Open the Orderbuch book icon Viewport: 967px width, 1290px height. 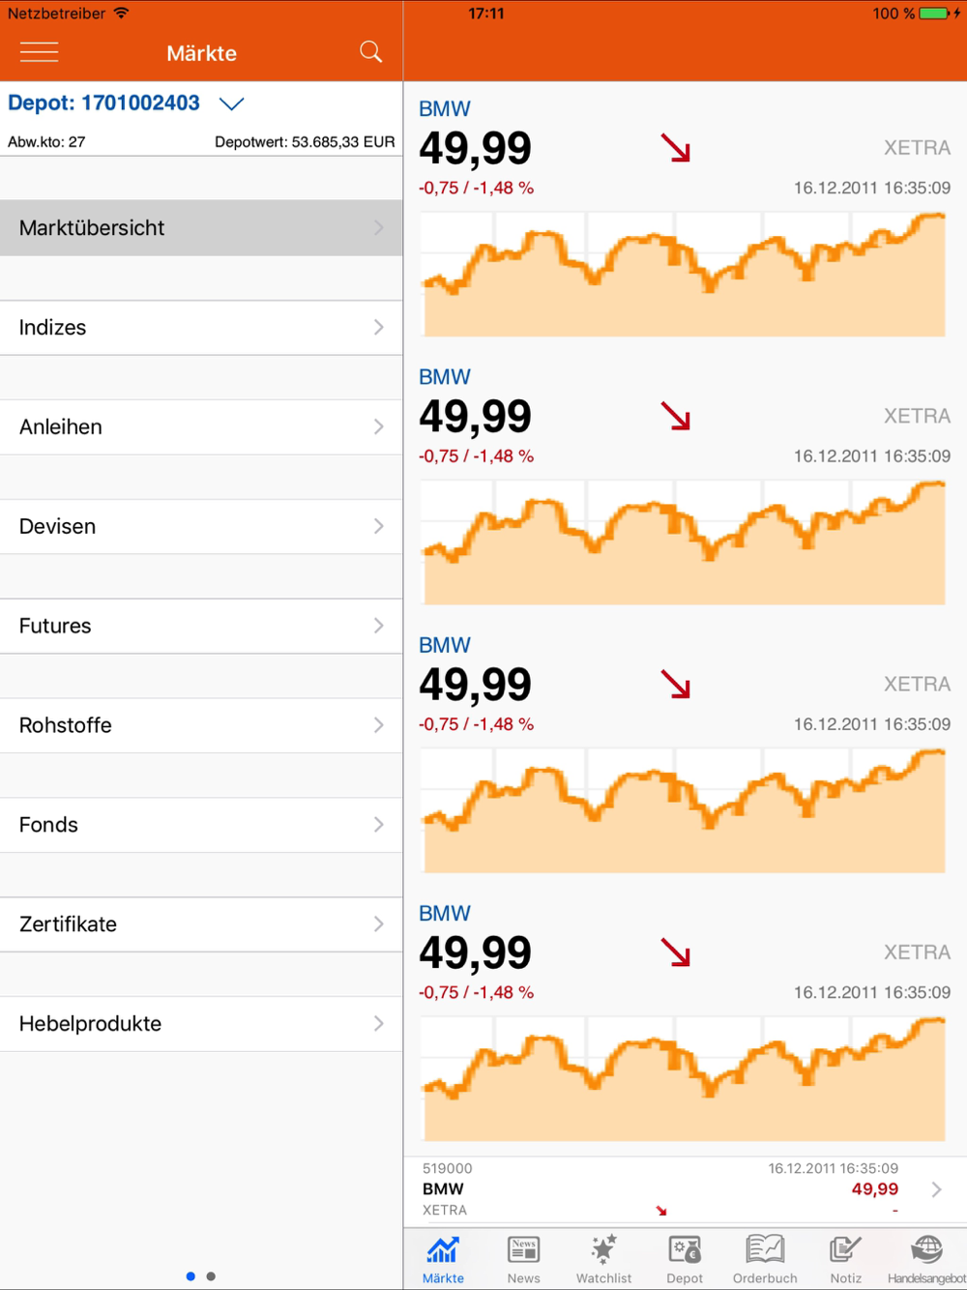coord(765,1249)
